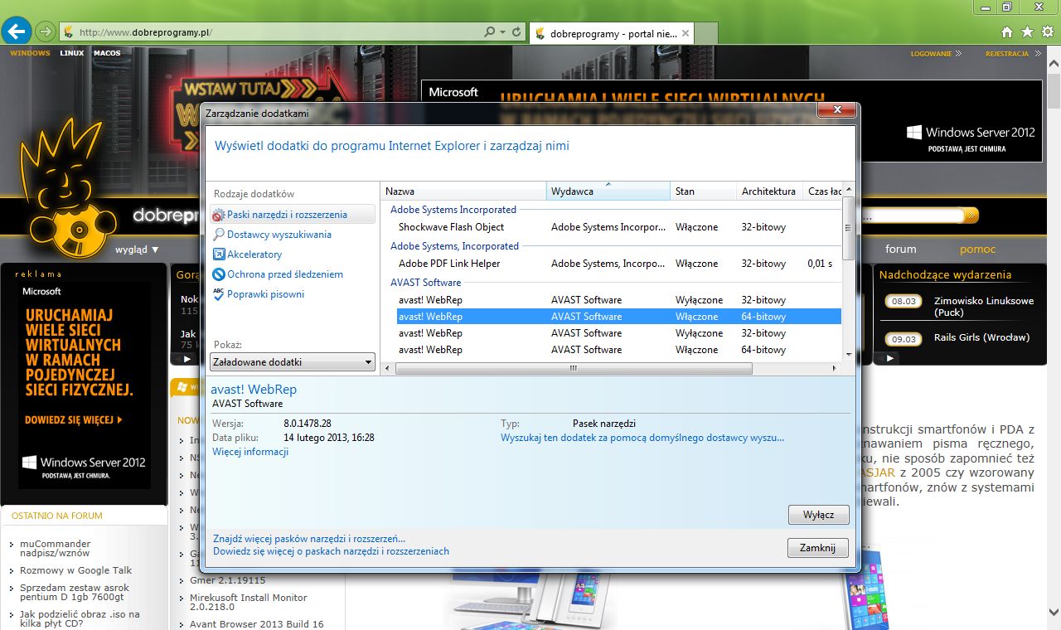Image resolution: width=1061 pixels, height=630 pixels.
Task: Refresh the page with reload icon
Action: tap(516, 32)
